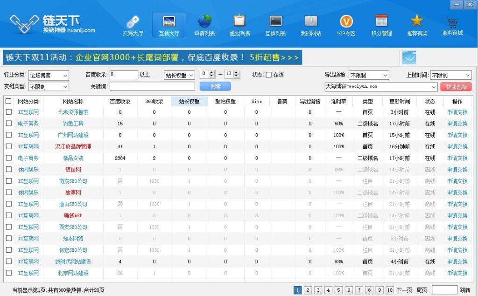Click the maximum weight spinner showing 10
This screenshot has height=296, width=478.
[x=232, y=74]
